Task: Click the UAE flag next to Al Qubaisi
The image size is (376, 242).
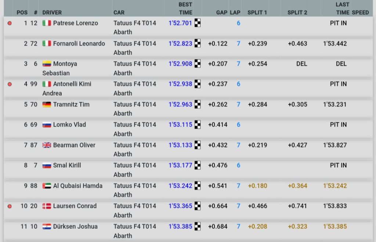Action: tap(47, 186)
